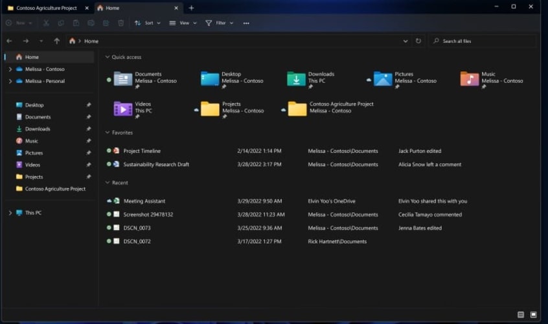Image resolution: width=548 pixels, height=324 pixels.
Task: Click the Paste clipboard icon in toolbar
Action: click(76, 23)
